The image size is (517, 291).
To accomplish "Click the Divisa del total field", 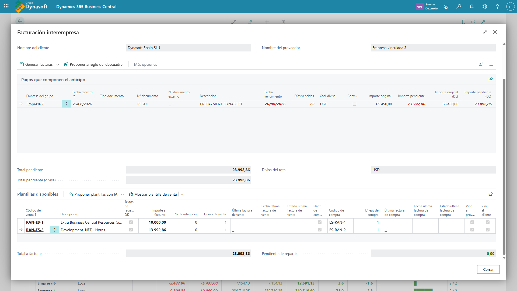I will pyautogui.click(x=433, y=170).
